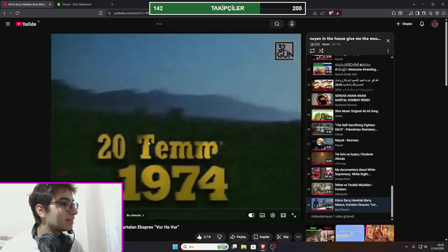This screenshot has height=252, width=448.
Task: Click the playlist title 'nuyan in the house'
Action: 345,38
